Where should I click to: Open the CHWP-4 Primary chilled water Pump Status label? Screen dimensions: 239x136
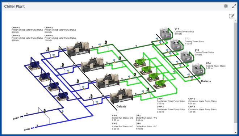pos(60,38)
